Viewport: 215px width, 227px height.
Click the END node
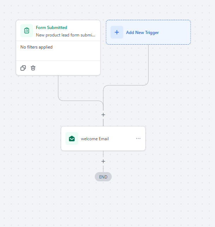pyautogui.click(x=103, y=177)
